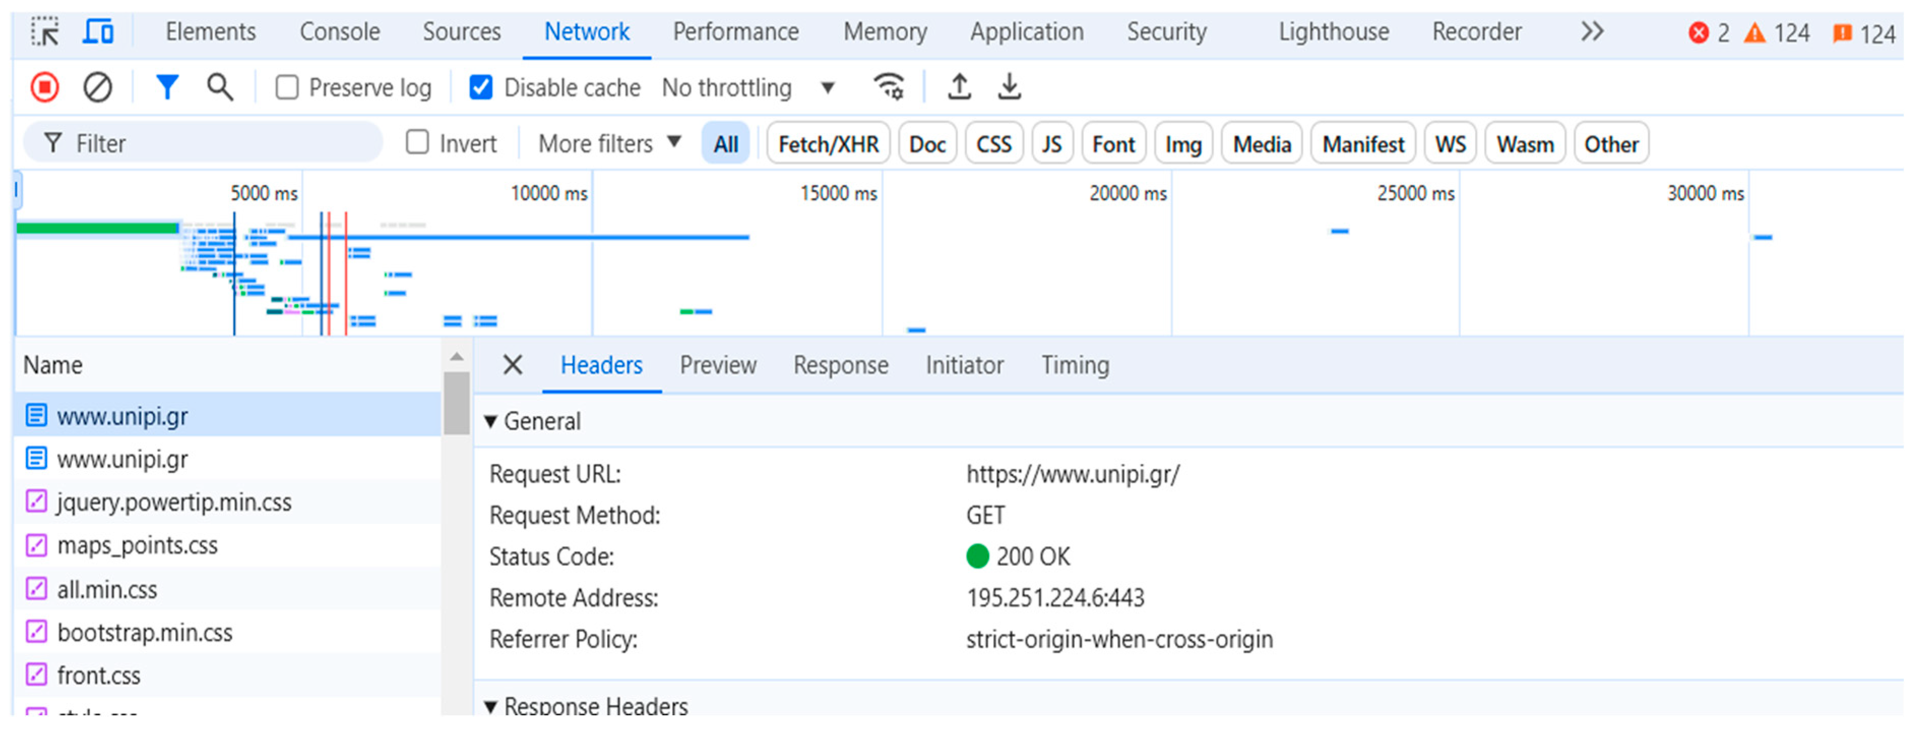
Task: Export HAR file with download arrow
Action: pyautogui.click(x=1009, y=87)
